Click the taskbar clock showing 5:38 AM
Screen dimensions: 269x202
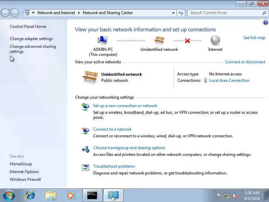coord(252,196)
